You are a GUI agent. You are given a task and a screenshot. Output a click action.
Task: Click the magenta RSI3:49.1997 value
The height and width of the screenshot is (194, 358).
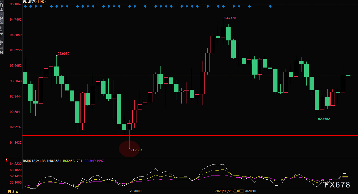click(x=94, y=161)
